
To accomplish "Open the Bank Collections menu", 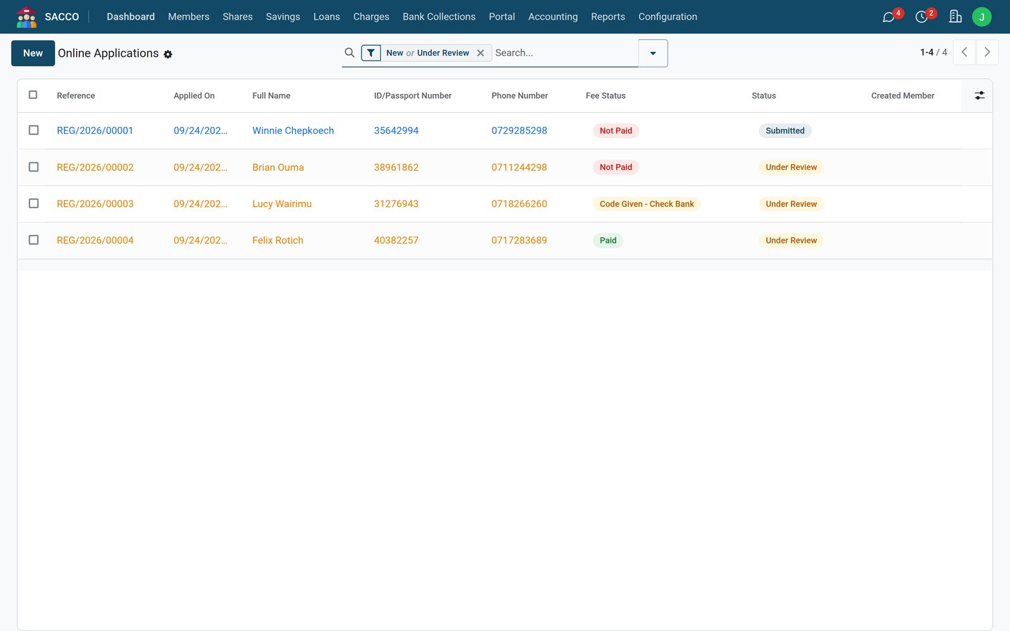I will [x=439, y=16].
